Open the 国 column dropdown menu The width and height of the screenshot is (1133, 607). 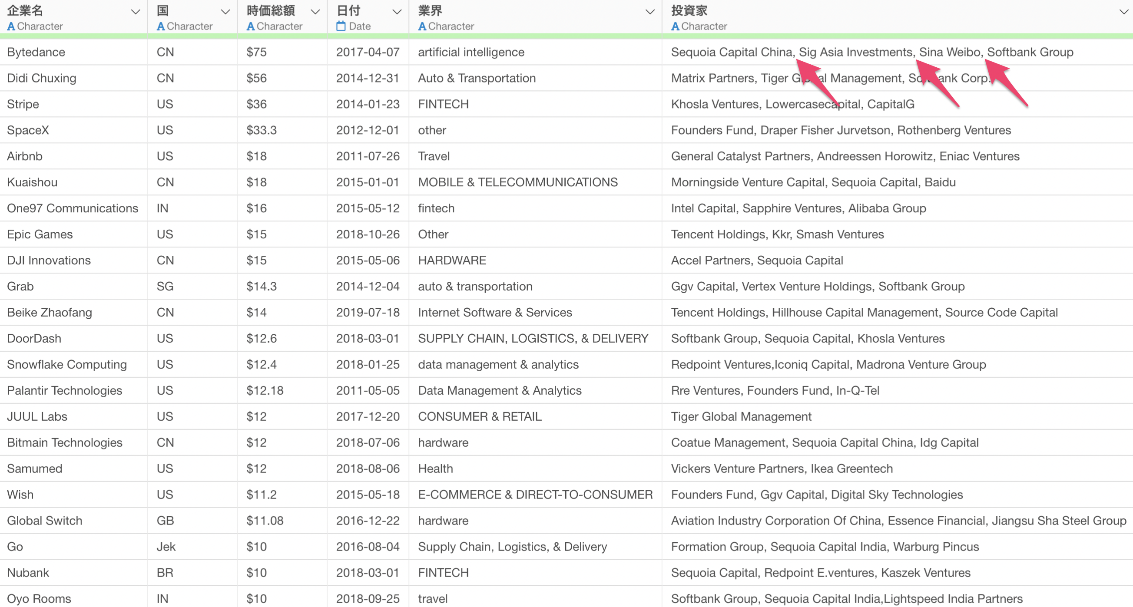(x=225, y=12)
